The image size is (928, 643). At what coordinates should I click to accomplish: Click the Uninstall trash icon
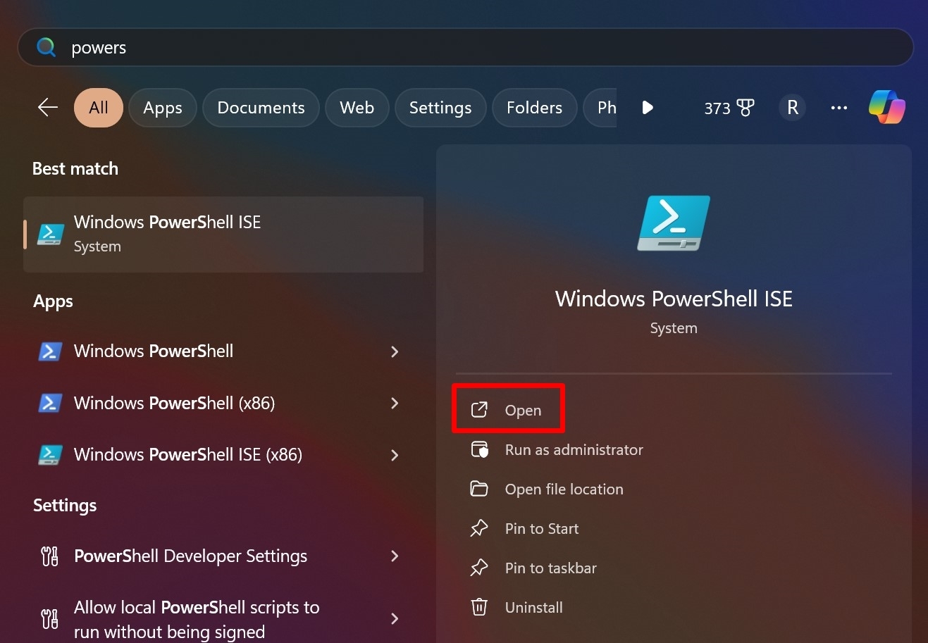click(479, 607)
